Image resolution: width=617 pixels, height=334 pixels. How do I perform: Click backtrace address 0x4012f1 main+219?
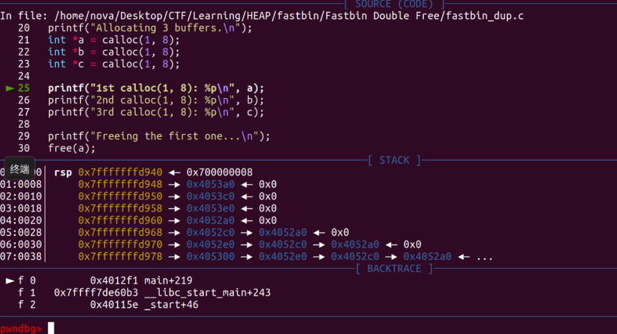point(142,281)
